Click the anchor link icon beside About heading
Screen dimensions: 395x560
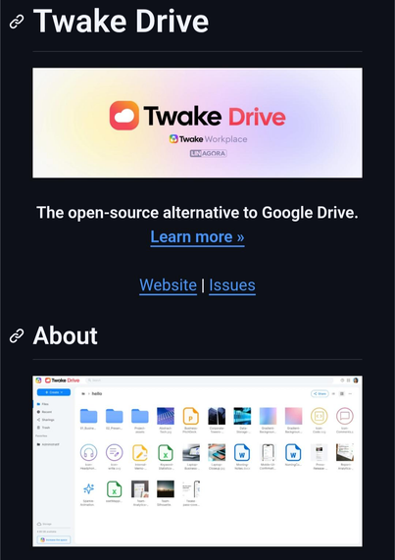pos(17,335)
